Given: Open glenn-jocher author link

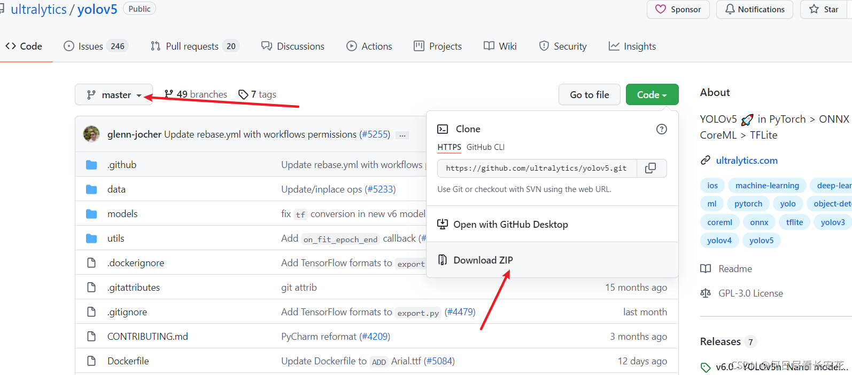Looking at the screenshot, I should pyautogui.click(x=134, y=134).
